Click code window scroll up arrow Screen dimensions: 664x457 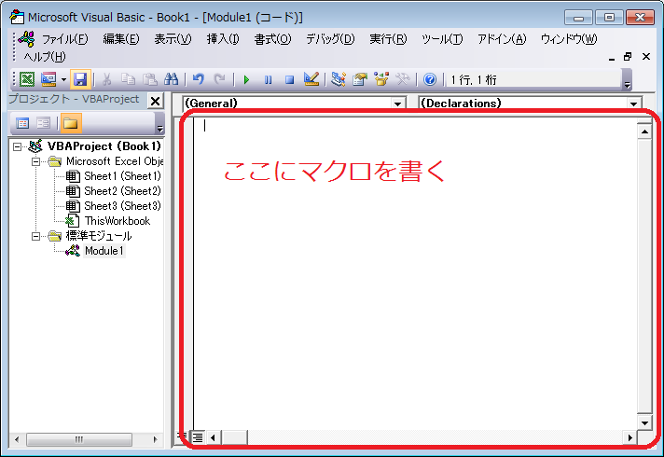(x=644, y=132)
